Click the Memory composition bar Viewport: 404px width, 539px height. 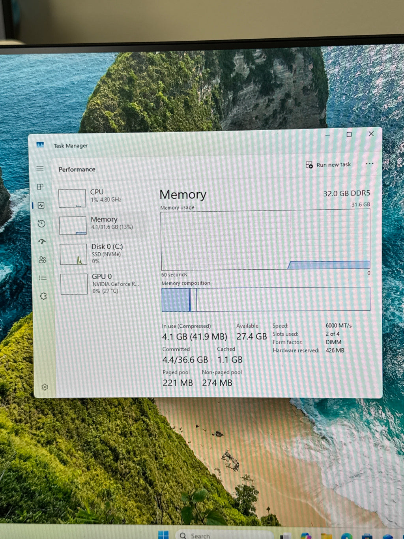(x=266, y=299)
